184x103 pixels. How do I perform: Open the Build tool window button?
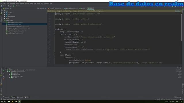pyautogui.click(x=13, y=97)
